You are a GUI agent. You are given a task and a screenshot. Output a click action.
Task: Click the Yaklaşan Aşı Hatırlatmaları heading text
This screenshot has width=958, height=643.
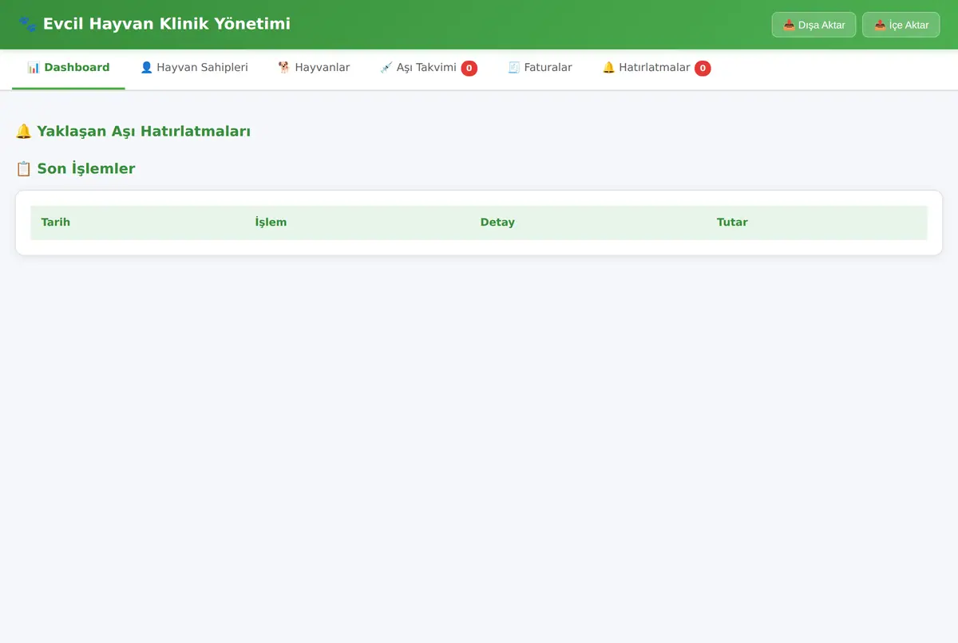pos(144,132)
